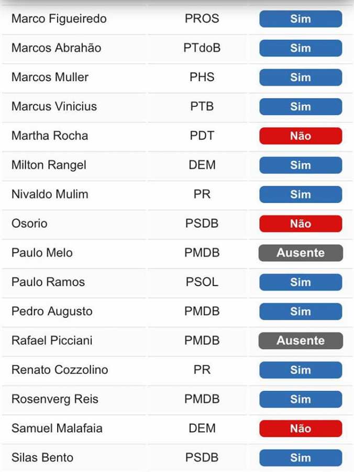
Task: Click the Sim vote next to Marcos Abrahão
Action: coord(300,48)
